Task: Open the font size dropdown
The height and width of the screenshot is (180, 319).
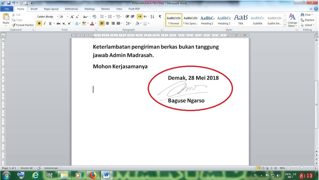Action: 68,17
